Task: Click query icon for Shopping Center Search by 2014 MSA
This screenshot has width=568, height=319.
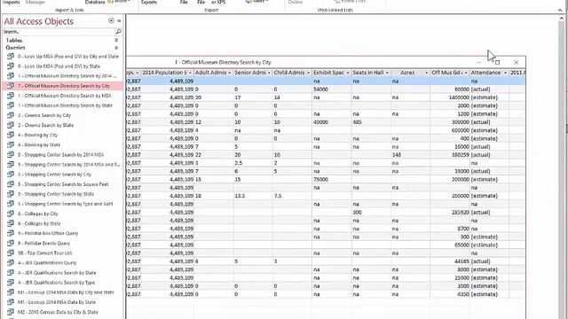Action: (11, 154)
